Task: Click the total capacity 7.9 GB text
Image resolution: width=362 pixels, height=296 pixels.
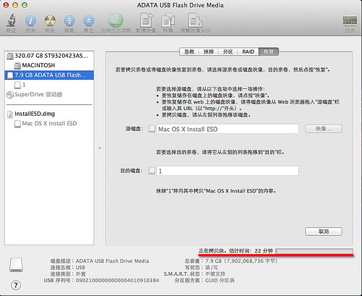Action: (x=241, y=261)
